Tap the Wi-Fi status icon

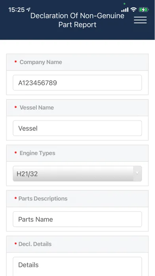pos(134,10)
